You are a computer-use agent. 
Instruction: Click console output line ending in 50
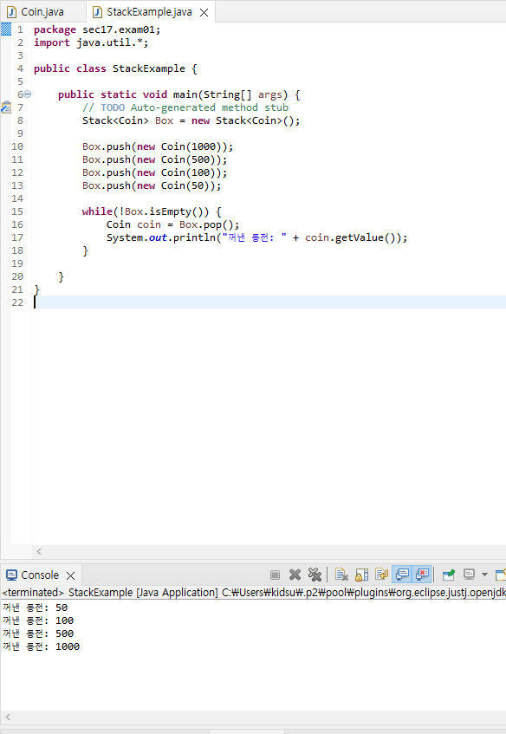pos(36,607)
